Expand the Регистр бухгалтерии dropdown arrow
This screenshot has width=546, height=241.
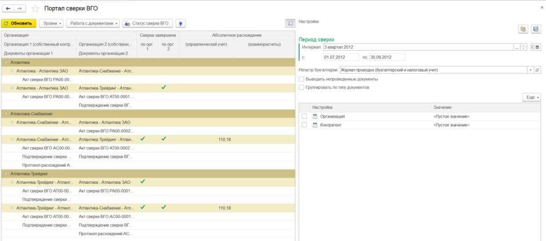531,70
